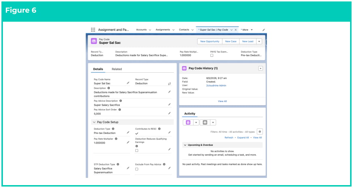Image resolution: width=353 pixels, height=188 pixels.
Task: Open the Accounts navigation tab
Action: point(141,30)
